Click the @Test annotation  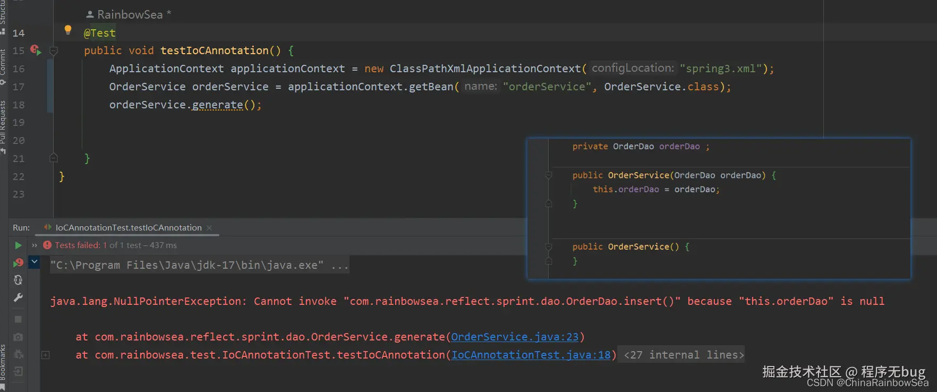click(99, 33)
